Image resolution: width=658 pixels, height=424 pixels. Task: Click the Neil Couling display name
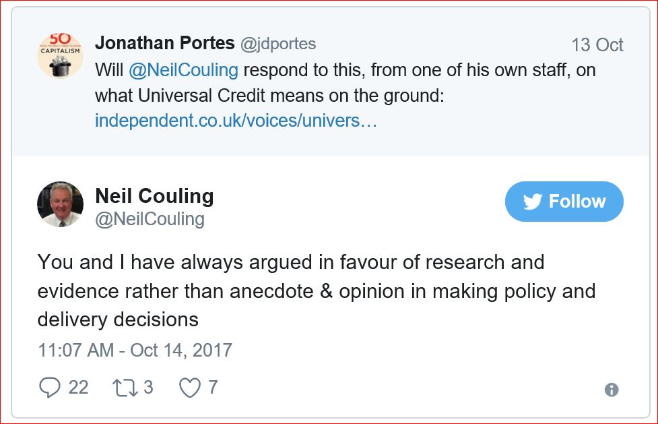154,196
